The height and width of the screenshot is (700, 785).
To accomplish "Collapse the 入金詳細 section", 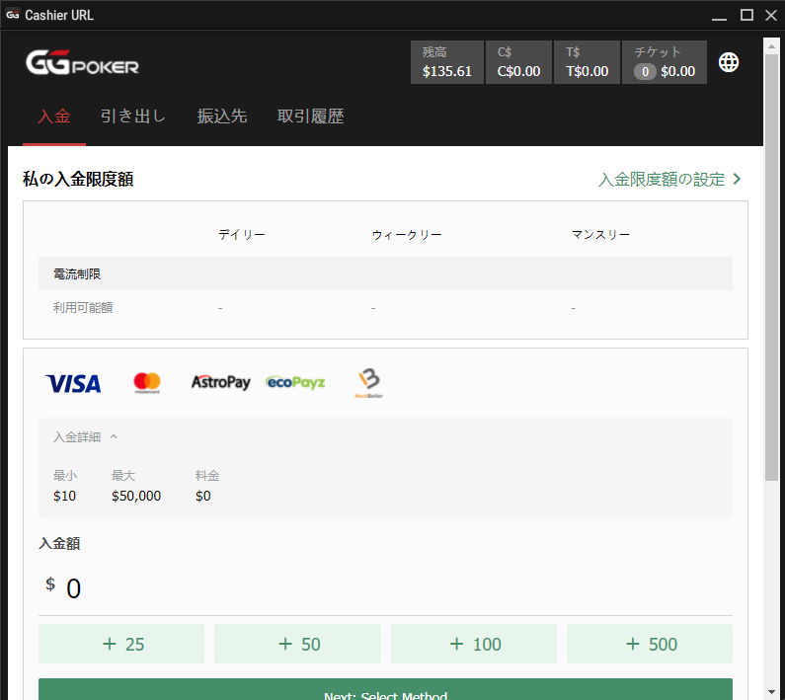I will pyautogui.click(x=85, y=437).
